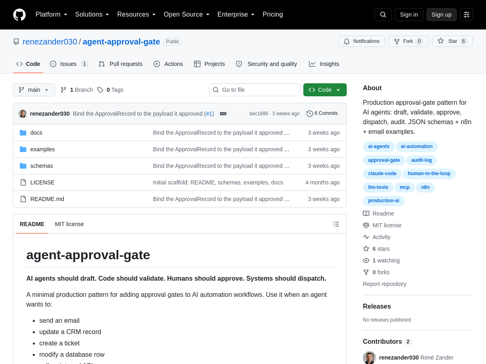The image size is (486, 364).
Task: Switch to MIT license tab
Action: 69,224
